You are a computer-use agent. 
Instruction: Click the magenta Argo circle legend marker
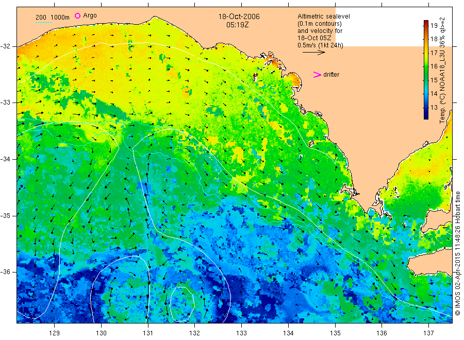coord(77,15)
